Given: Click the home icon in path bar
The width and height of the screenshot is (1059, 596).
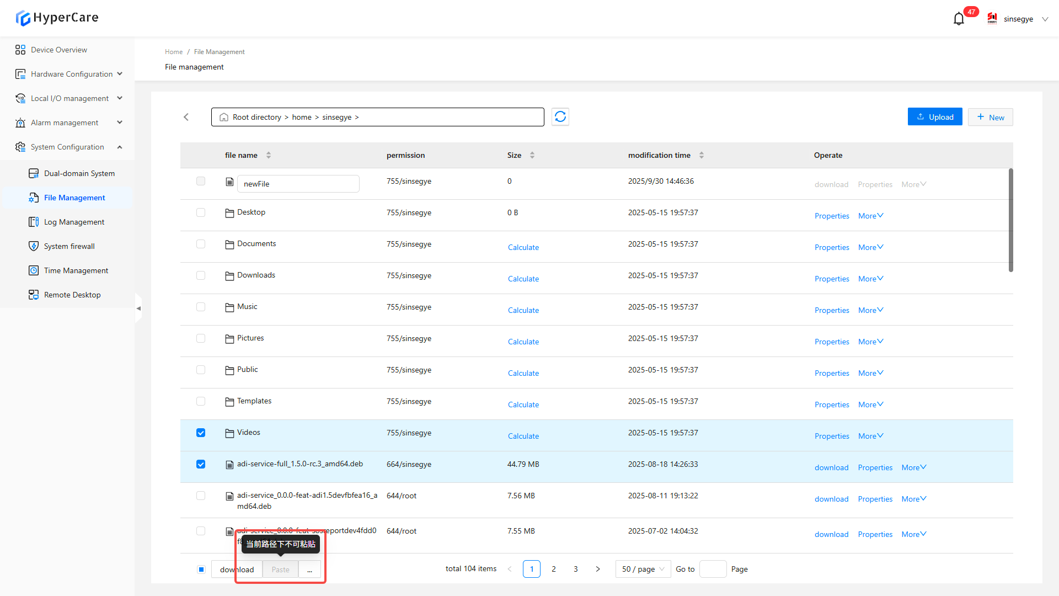Looking at the screenshot, I should (x=224, y=117).
